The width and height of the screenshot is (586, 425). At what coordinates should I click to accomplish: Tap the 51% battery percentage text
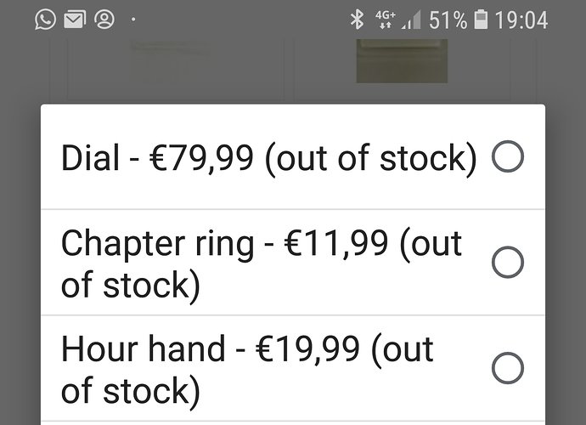pyautogui.click(x=448, y=20)
